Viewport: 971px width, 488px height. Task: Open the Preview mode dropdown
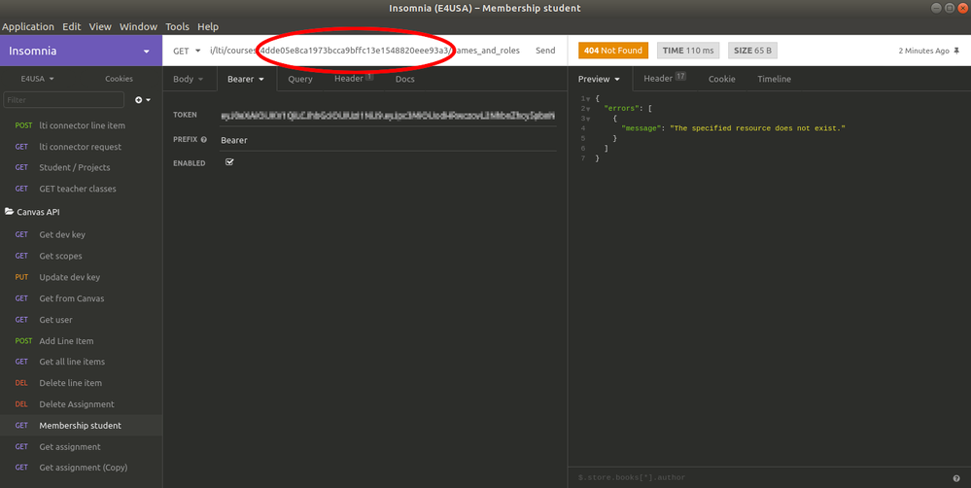click(x=599, y=80)
